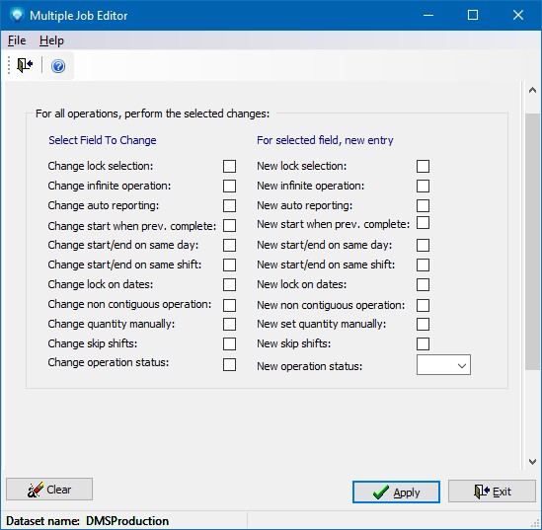Toggle Change skip shifts checkbox
The width and height of the screenshot is (542, 530).
[229, 344]
